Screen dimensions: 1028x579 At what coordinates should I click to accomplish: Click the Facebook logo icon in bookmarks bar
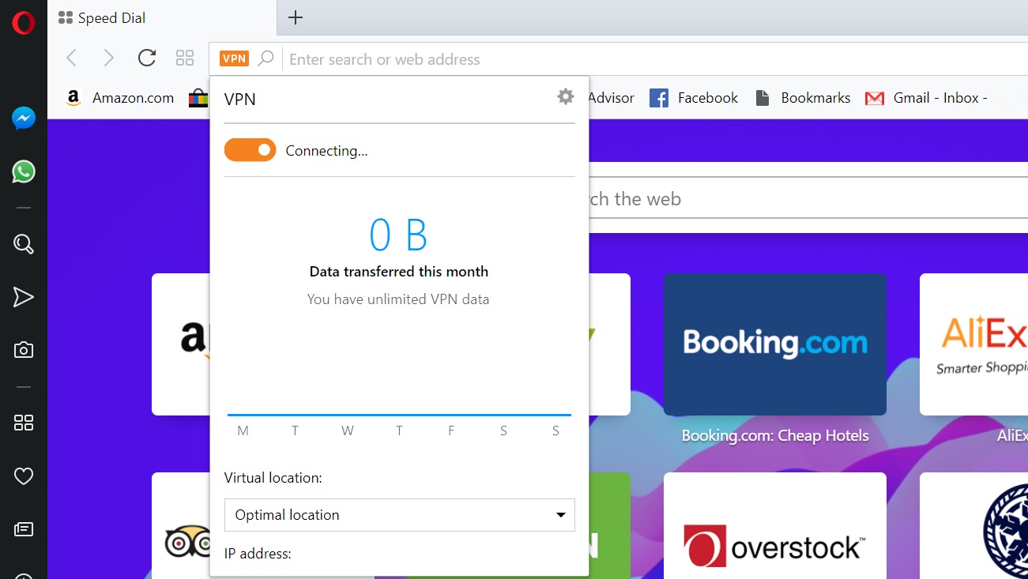[x=659, y=98]
